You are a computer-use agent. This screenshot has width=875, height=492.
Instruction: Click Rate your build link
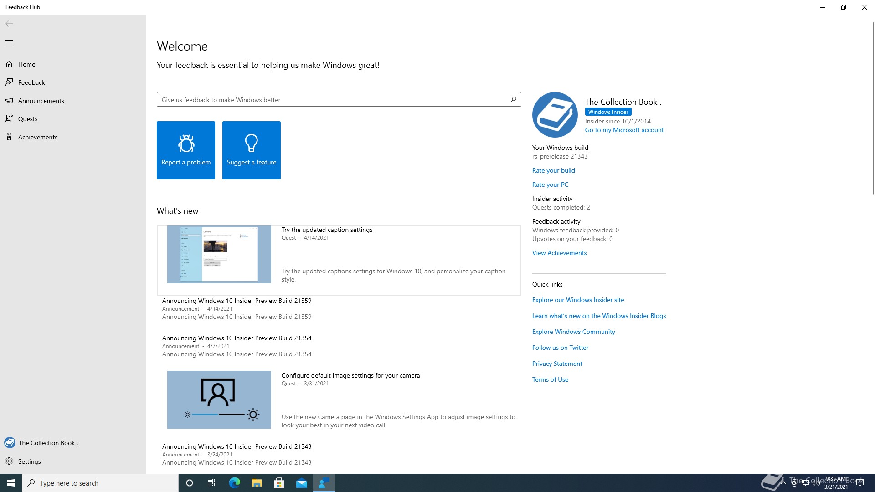click(553, 170)
